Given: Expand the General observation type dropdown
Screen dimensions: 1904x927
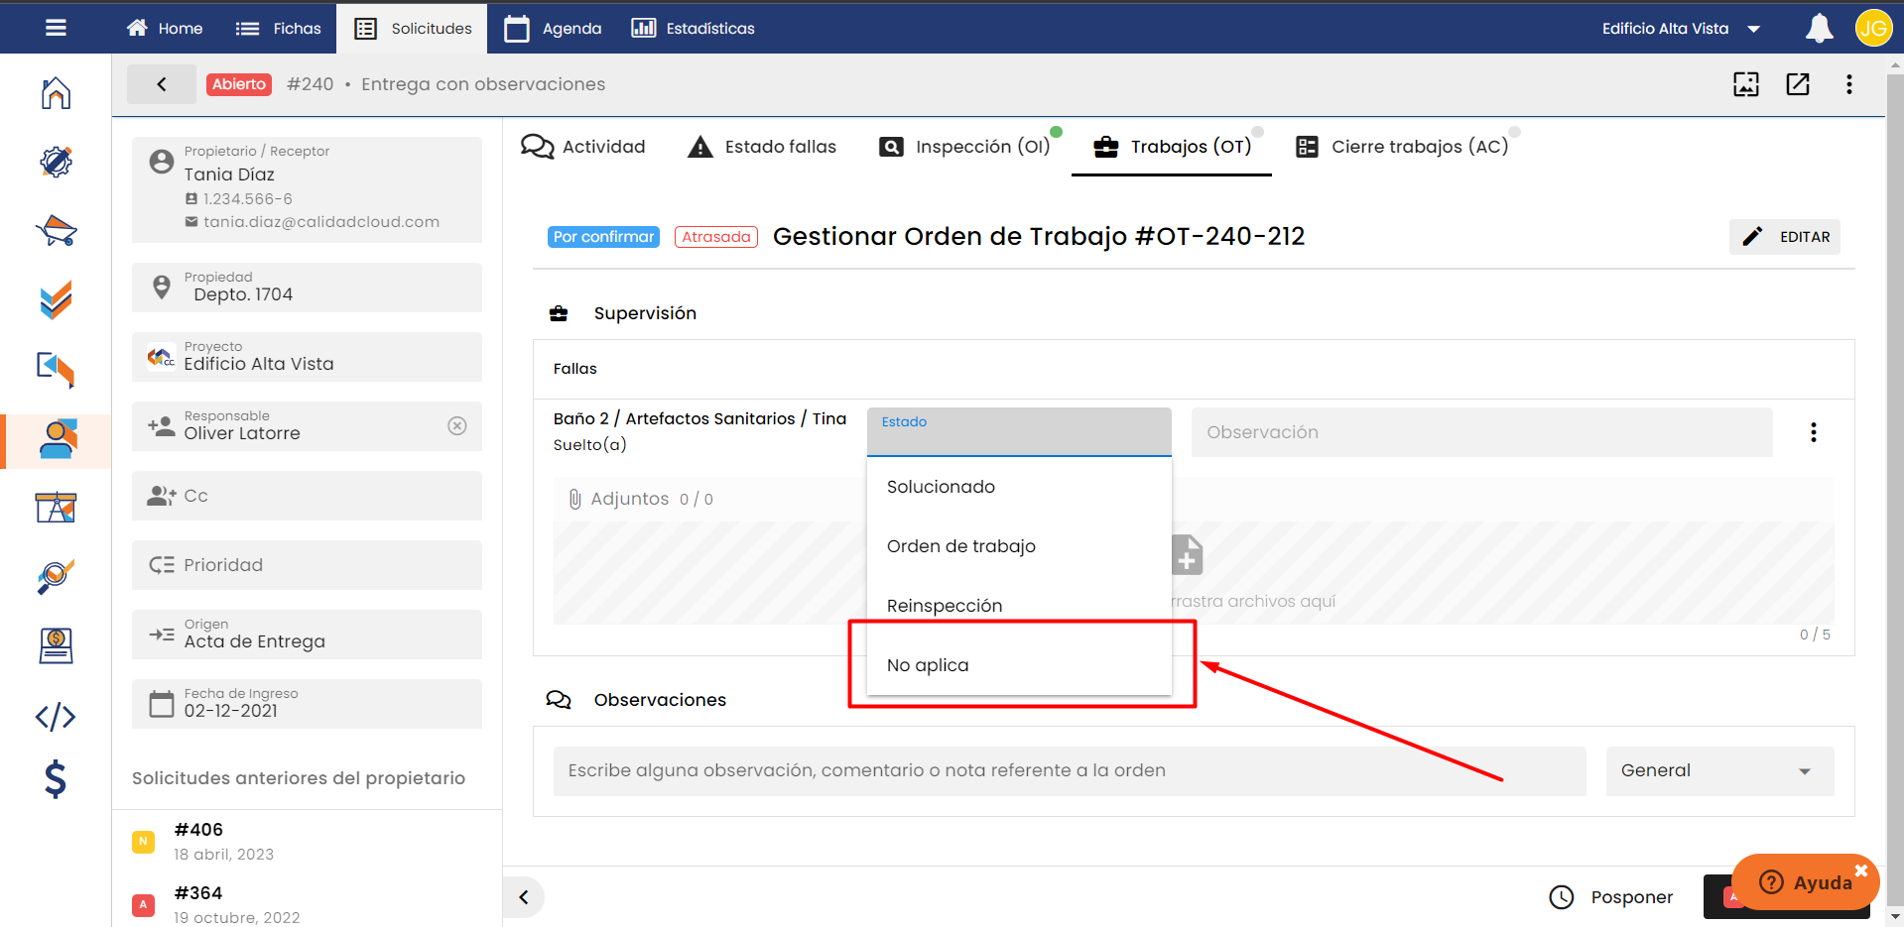Looking at the screenshot, I should point(1718,771).
